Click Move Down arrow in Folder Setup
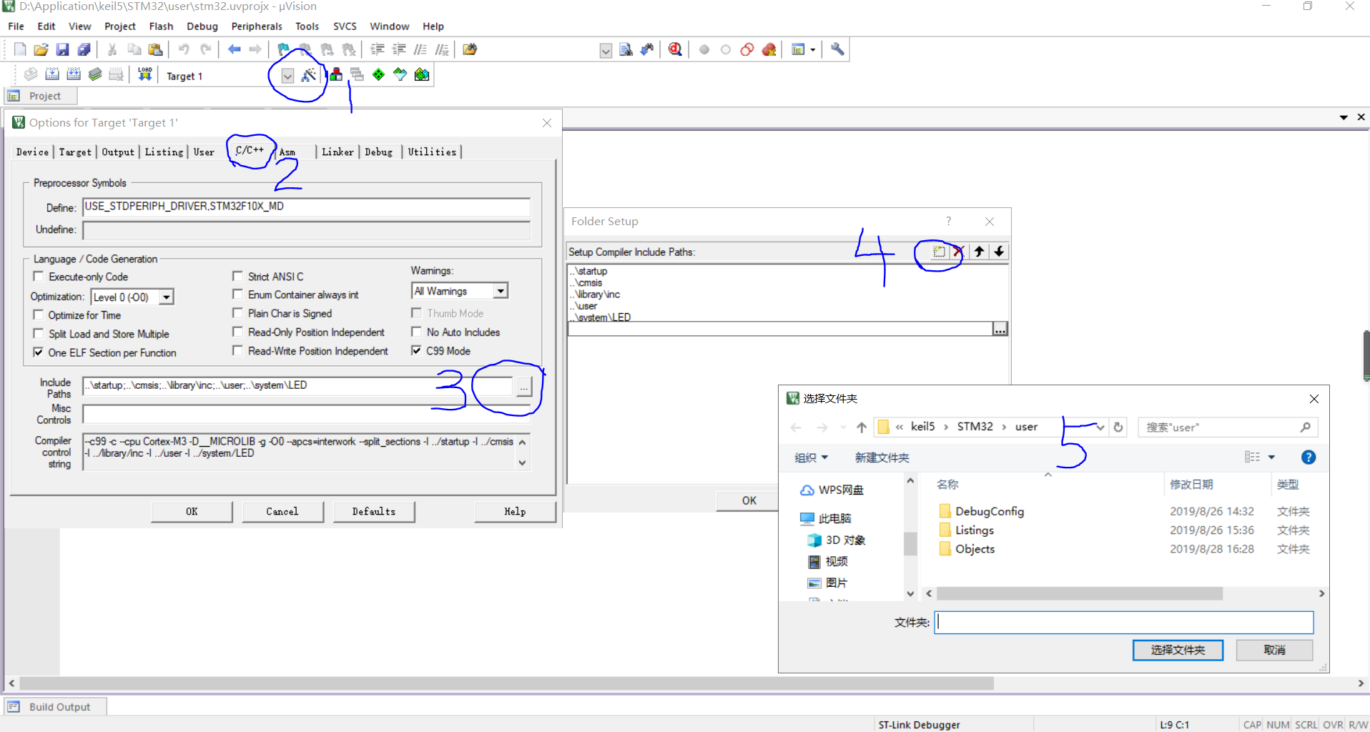The width and height of the screenshot is (1370, 732). point(999,252)
